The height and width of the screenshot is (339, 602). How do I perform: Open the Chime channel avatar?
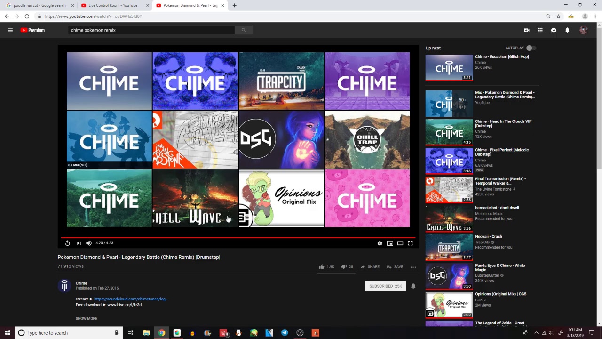tap(64, 285)
